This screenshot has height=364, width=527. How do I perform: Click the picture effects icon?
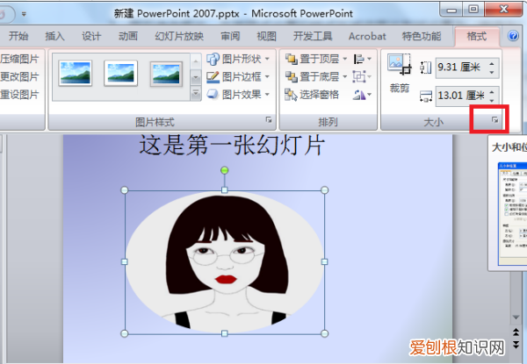tap(213, 94)
